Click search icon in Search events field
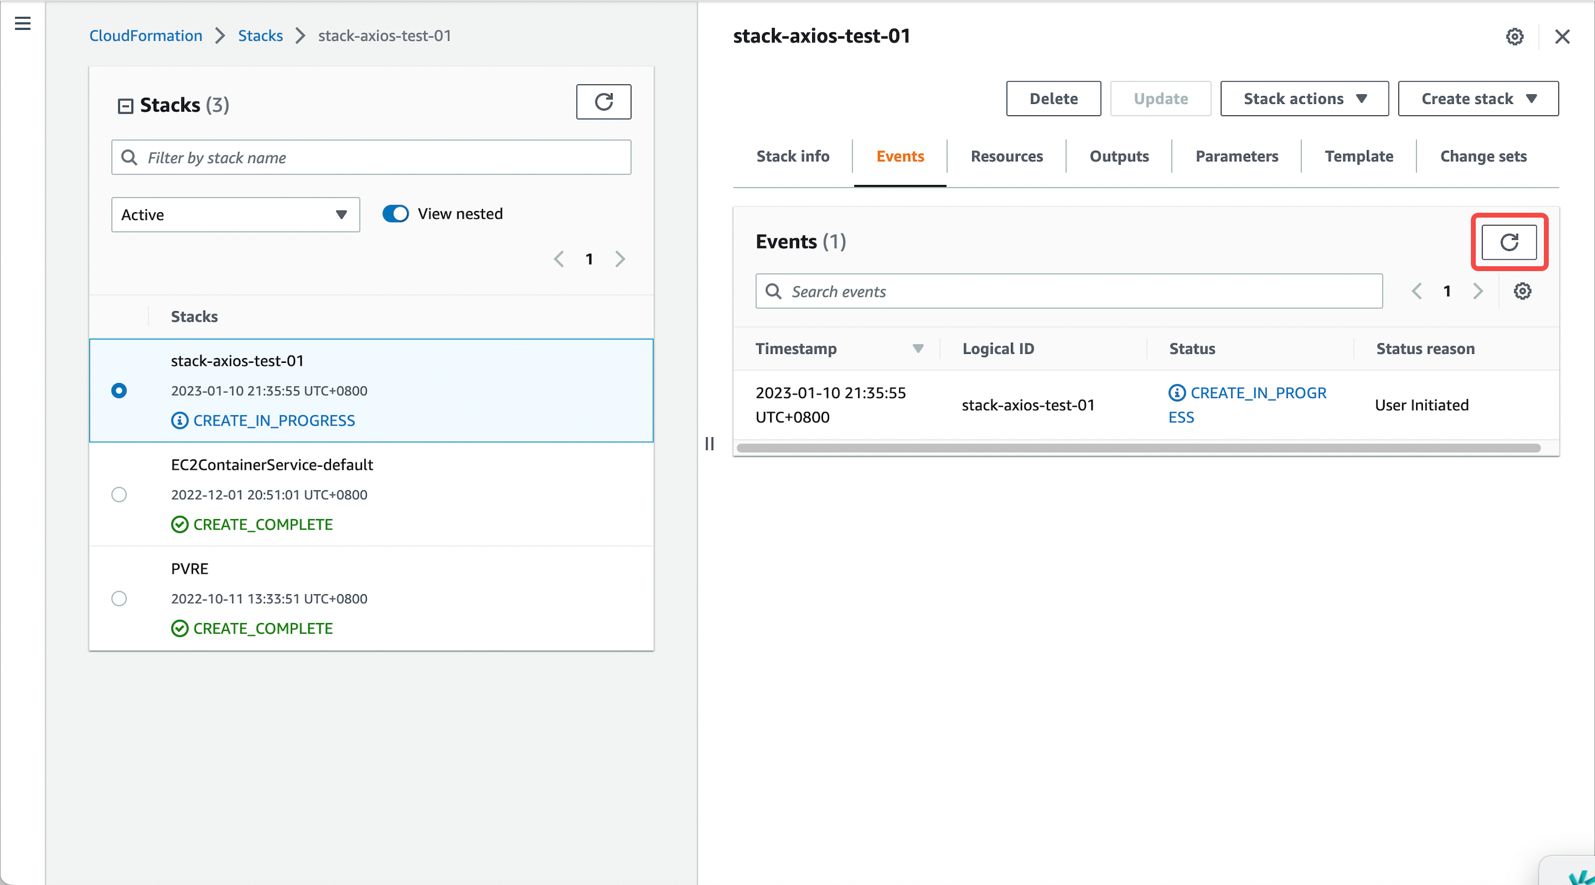Screen dimensions: 1595x885 tap(773, 291)
